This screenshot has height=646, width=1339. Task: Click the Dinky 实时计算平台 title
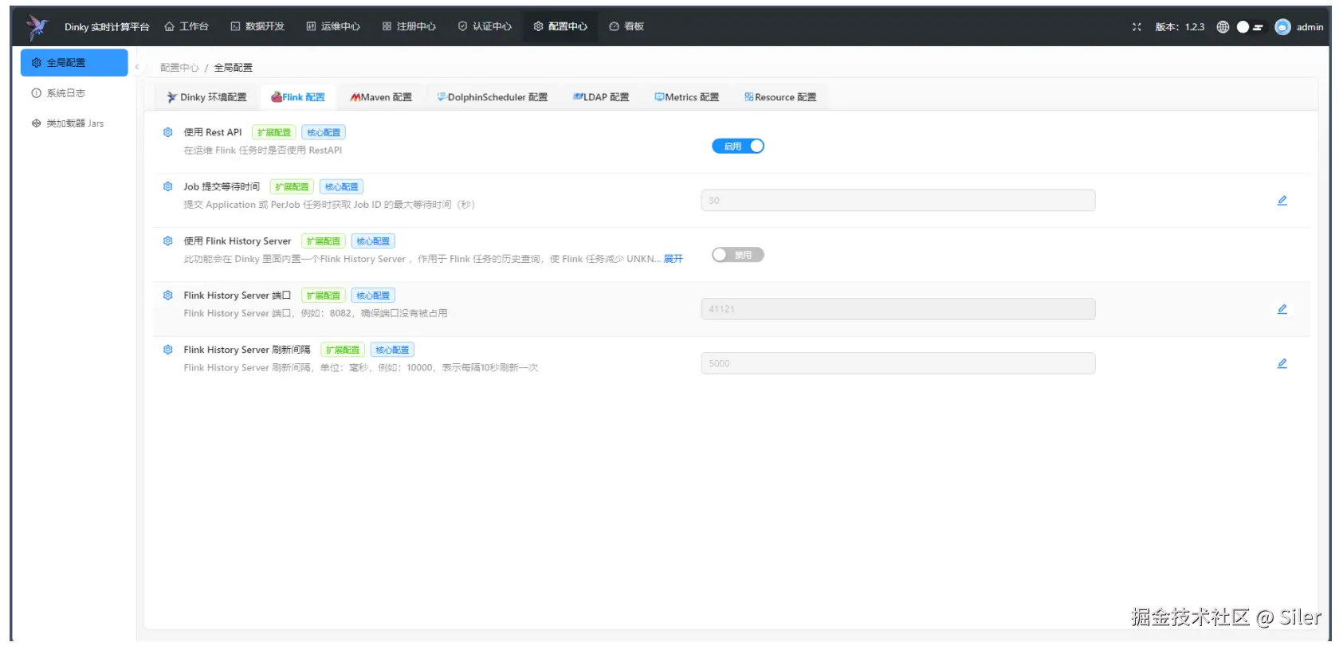[107, 27]
